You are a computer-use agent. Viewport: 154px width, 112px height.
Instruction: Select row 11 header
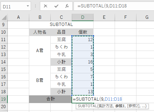point(4,40)
